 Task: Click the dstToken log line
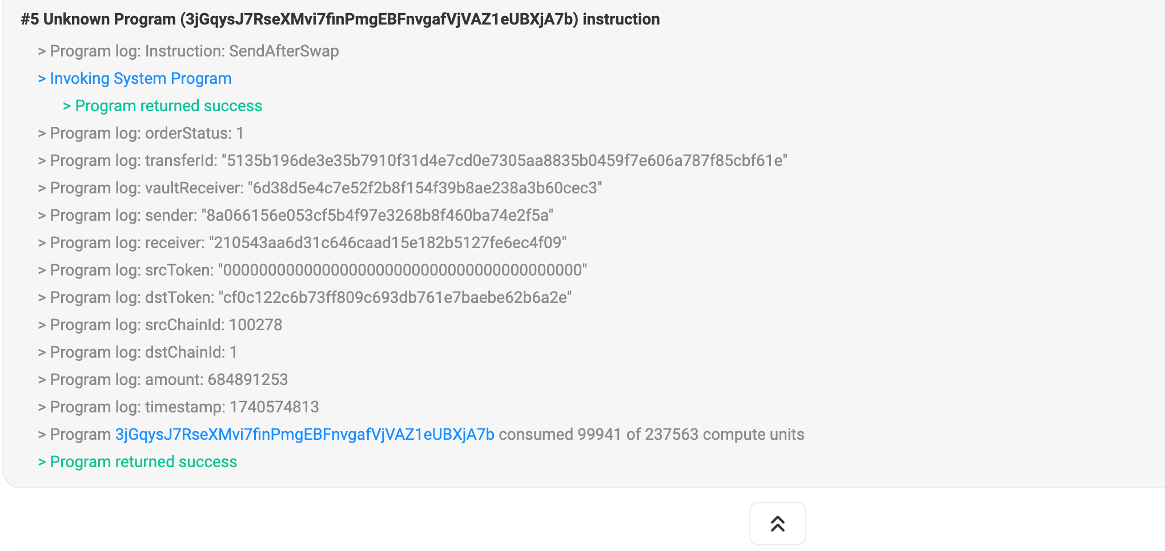[x=305, y=298]
